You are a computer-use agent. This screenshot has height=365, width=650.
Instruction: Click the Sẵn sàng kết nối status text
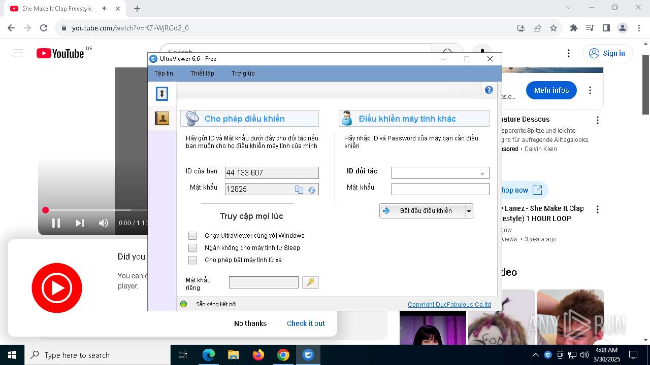pos(216,304)
